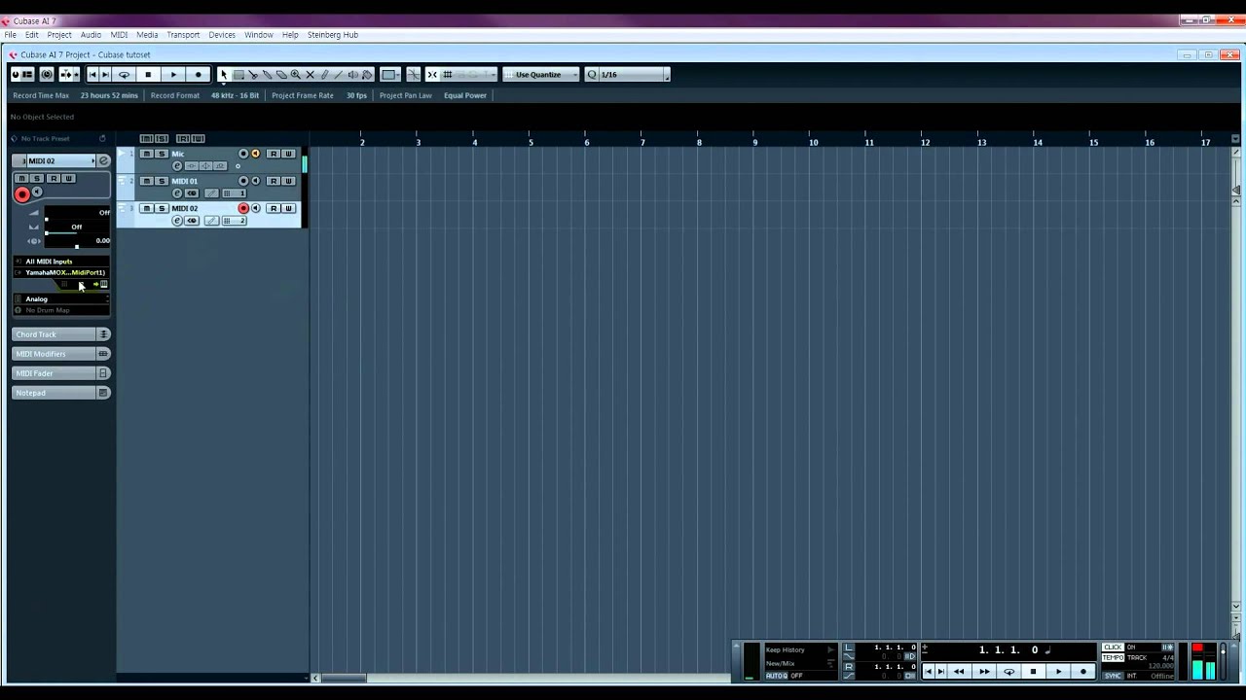This screenshot has height=700, width=1246.
Task: Deactivate all solo with global S button
Action: [162, 139]
